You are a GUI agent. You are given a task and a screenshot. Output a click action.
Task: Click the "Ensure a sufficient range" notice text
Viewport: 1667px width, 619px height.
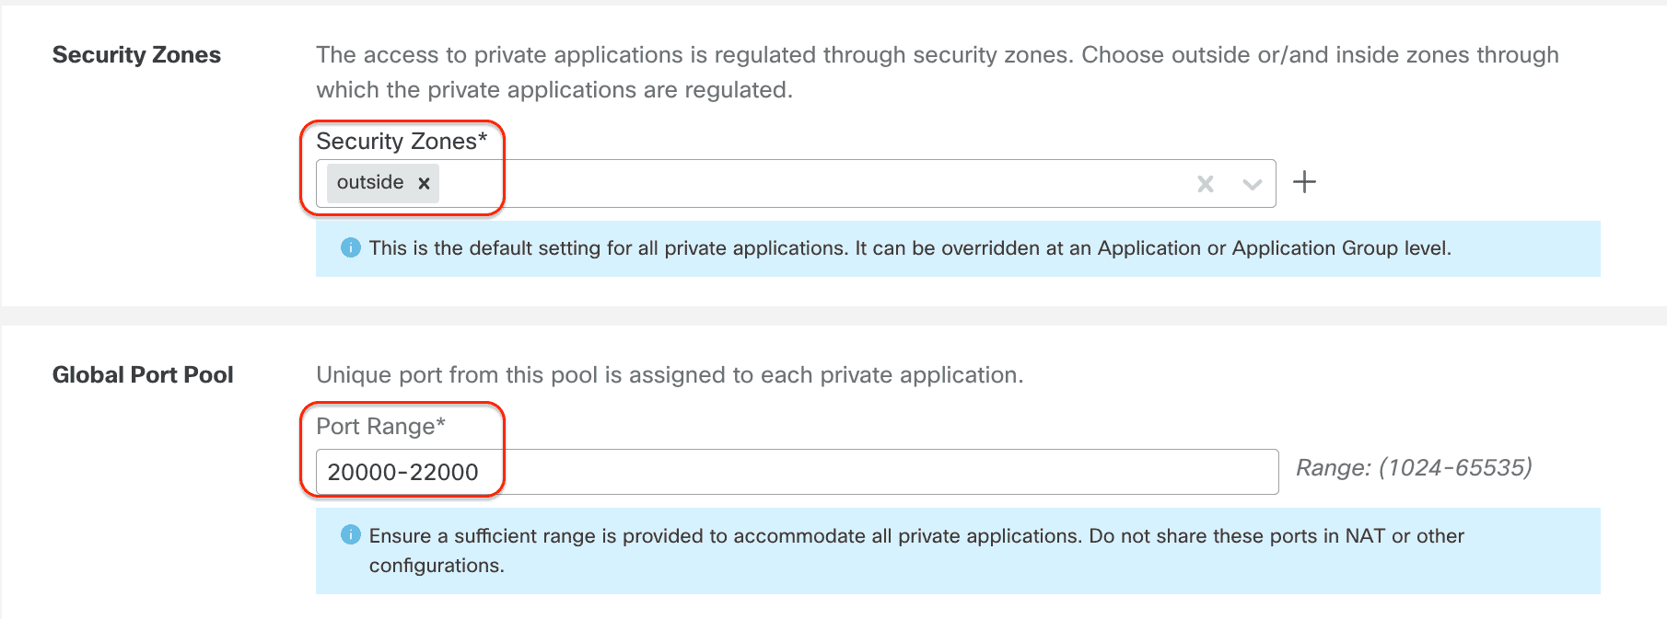(916, 536)
